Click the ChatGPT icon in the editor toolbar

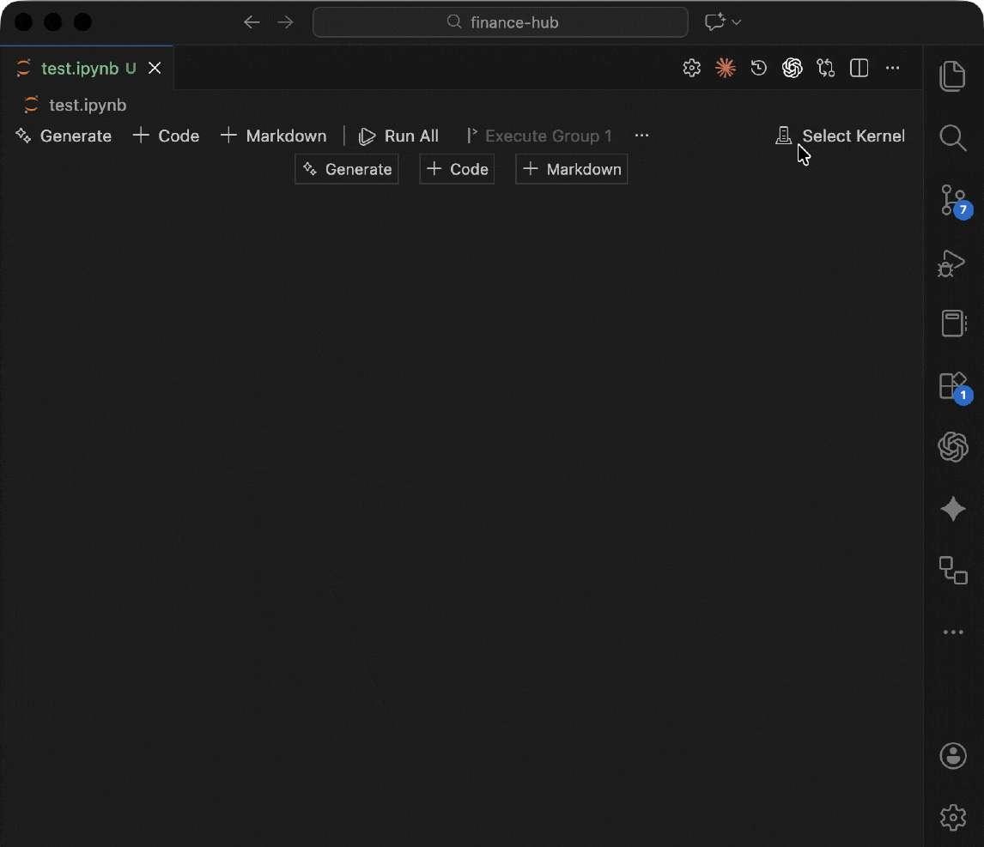click(793, 68)
